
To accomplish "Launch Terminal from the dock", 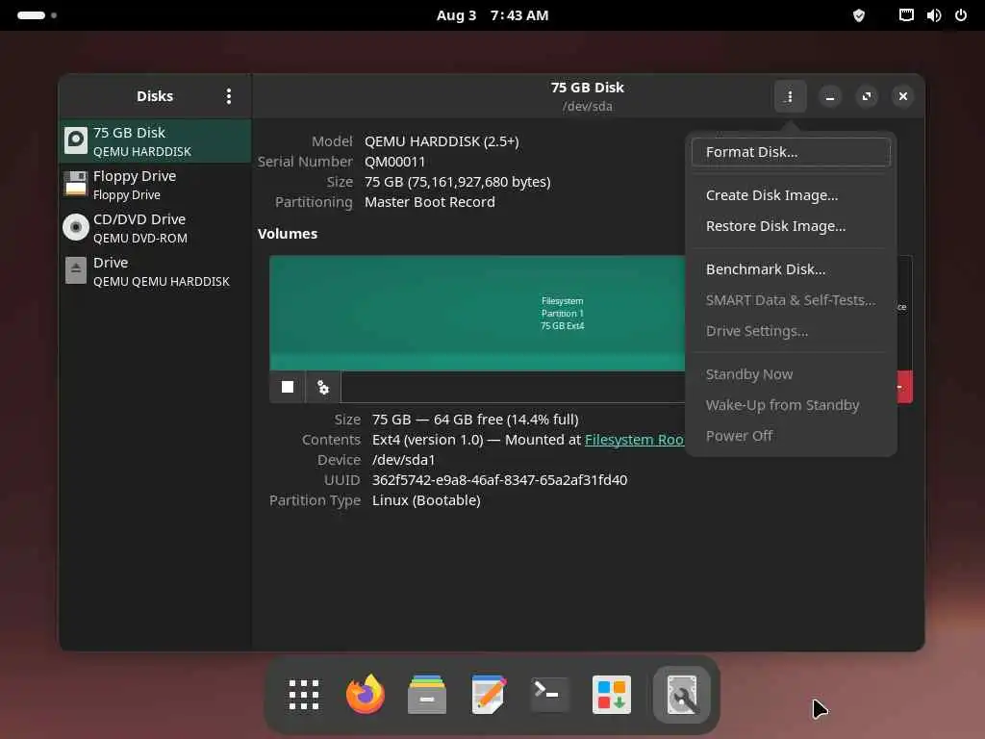I will point(549,695).
